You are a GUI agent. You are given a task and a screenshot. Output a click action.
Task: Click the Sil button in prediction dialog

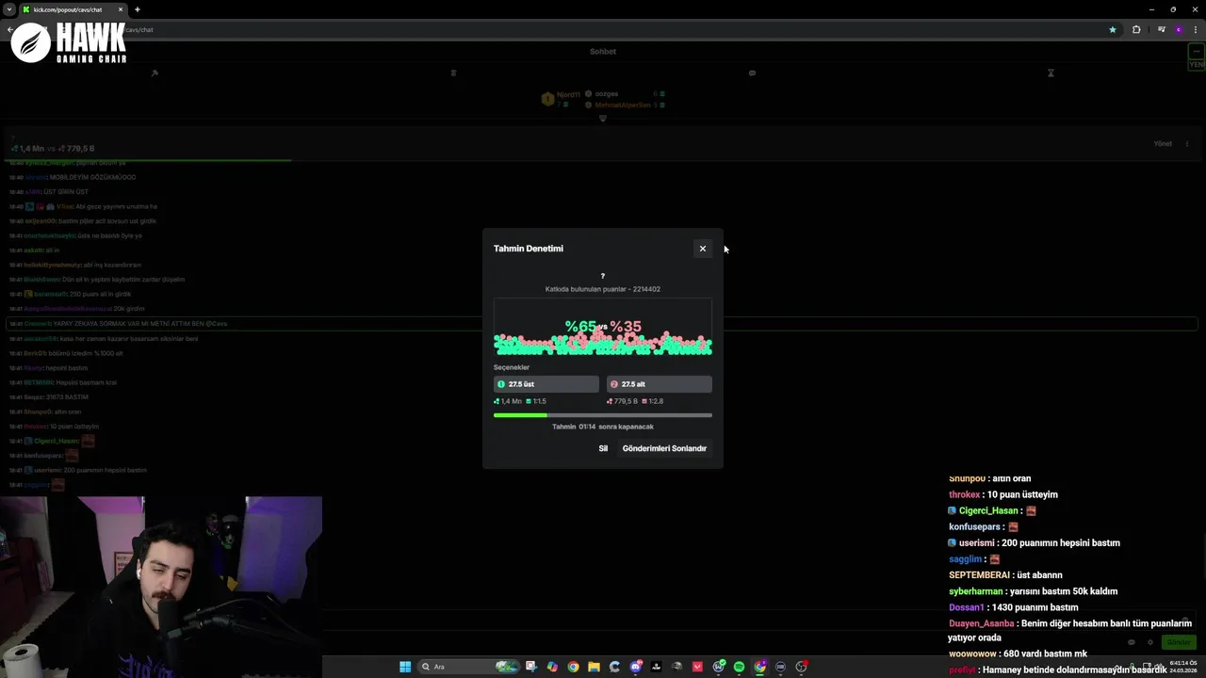coord(603,448)
